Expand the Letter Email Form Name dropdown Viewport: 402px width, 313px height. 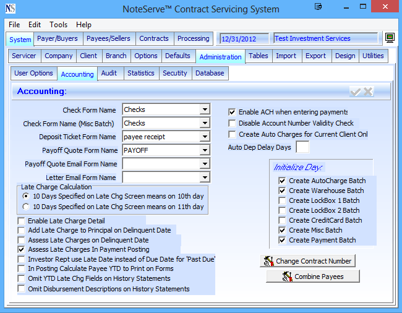tap(205, 178)
